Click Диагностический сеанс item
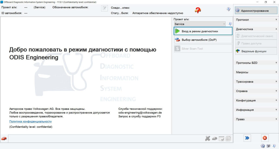Image resolution: width=279 pixels, height=149 pixels. point(256,36)
